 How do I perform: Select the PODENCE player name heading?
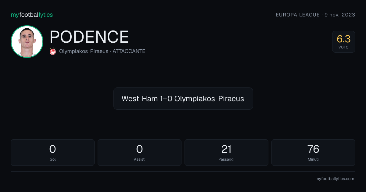click(89, 37)
